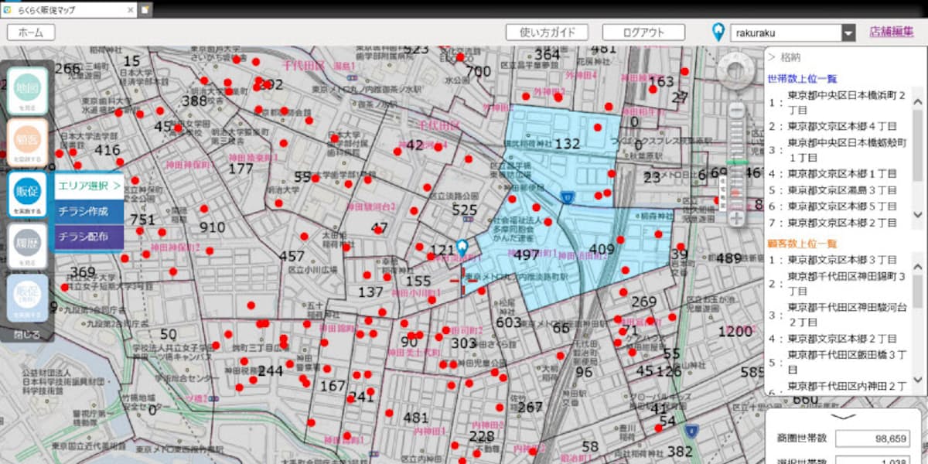Click the blue store pin on the map
The height and width of the screenshot is (464, 928).
[462, 247]
